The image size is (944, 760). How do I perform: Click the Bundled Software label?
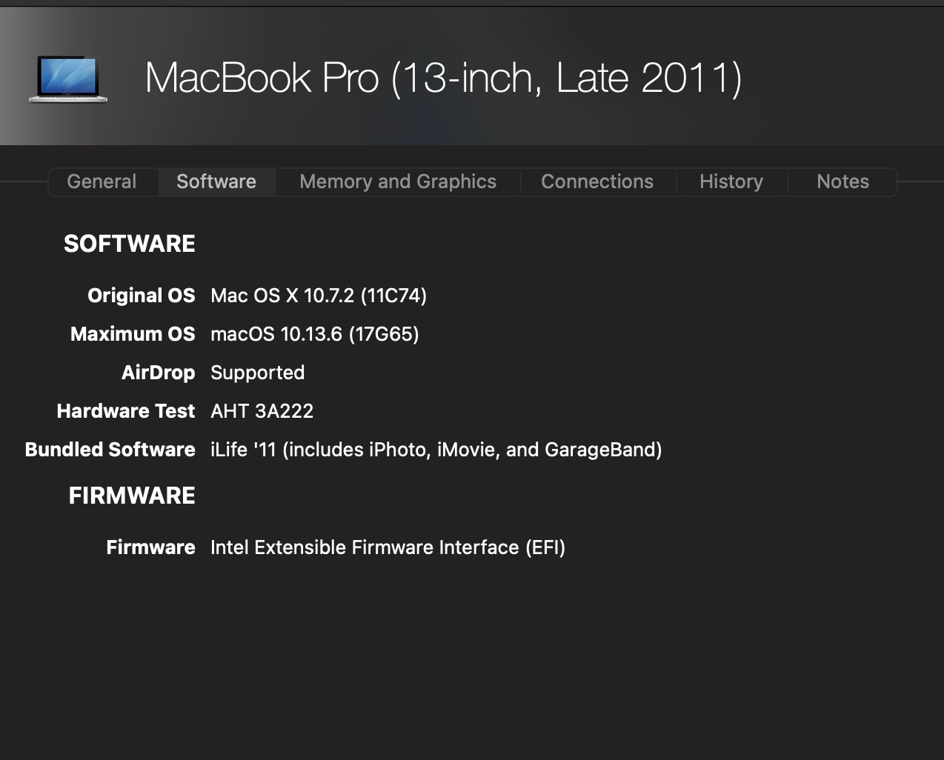coord(110,450)
